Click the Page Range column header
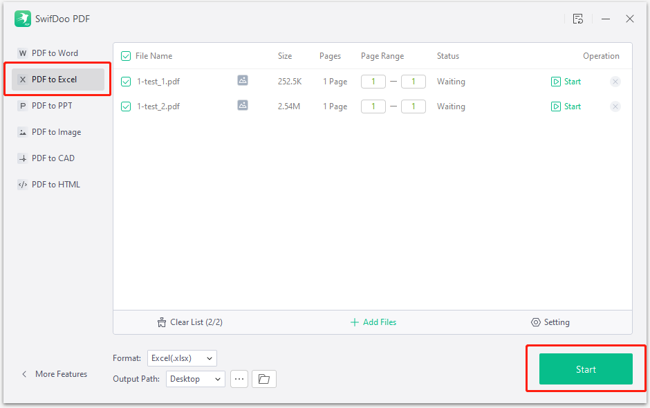 tap(382, 56)
